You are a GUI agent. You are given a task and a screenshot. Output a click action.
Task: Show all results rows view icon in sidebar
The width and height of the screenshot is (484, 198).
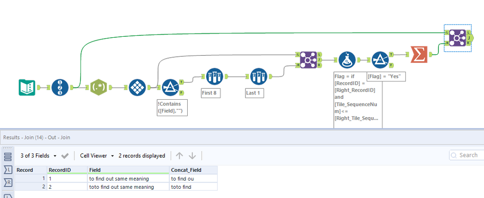[x=8, y=156]
